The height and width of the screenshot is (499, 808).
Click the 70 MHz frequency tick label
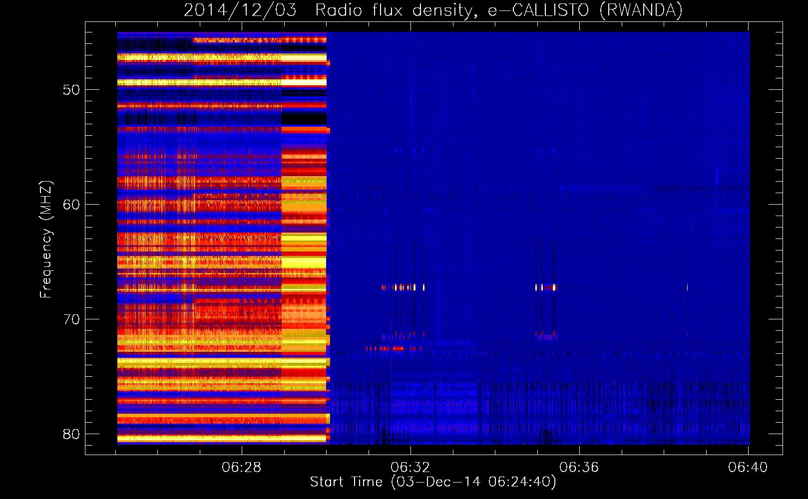[71, 319]
